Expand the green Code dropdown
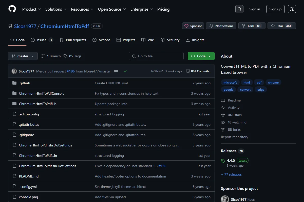Screen dimensions: 304x202 pyautogui.click(x=201, y=56)
